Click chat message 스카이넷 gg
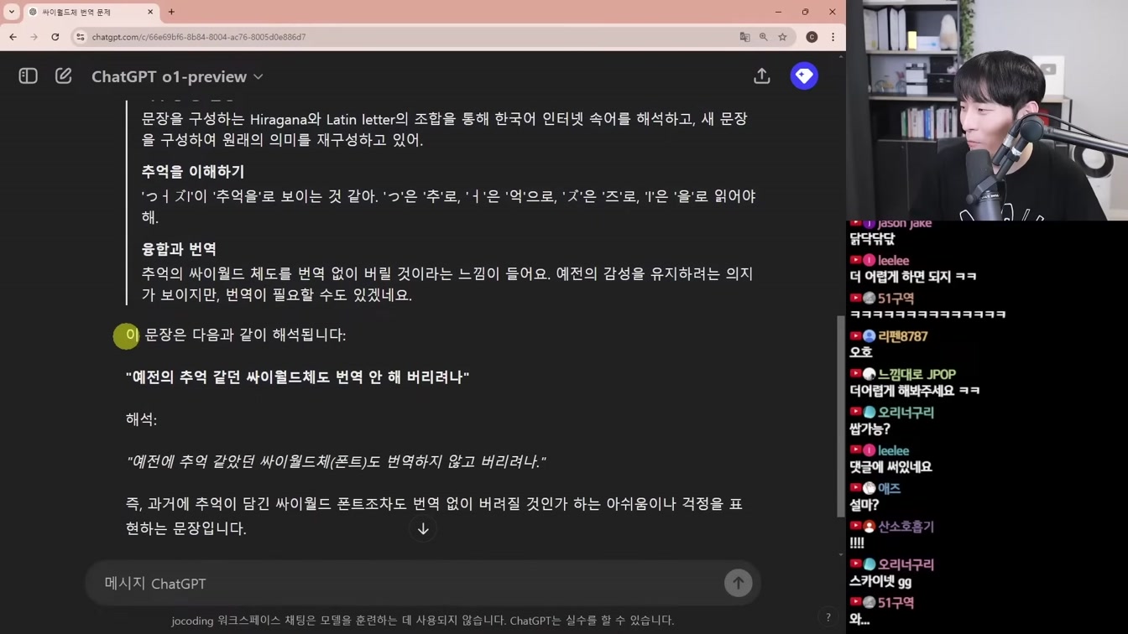This screenshot has width=1128, height=634. click(x=880, y=582)
